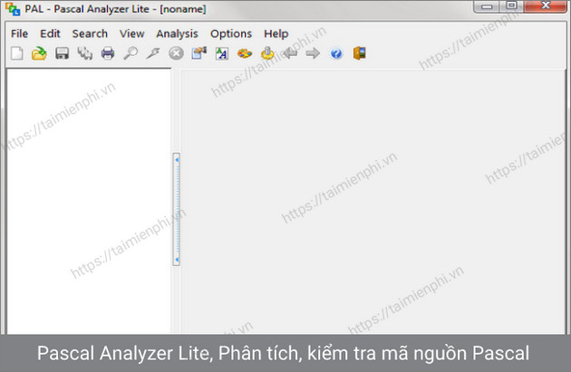Click the PAL app icon in title bar
The image size is (571, 372).
click(x=13, y=9)
